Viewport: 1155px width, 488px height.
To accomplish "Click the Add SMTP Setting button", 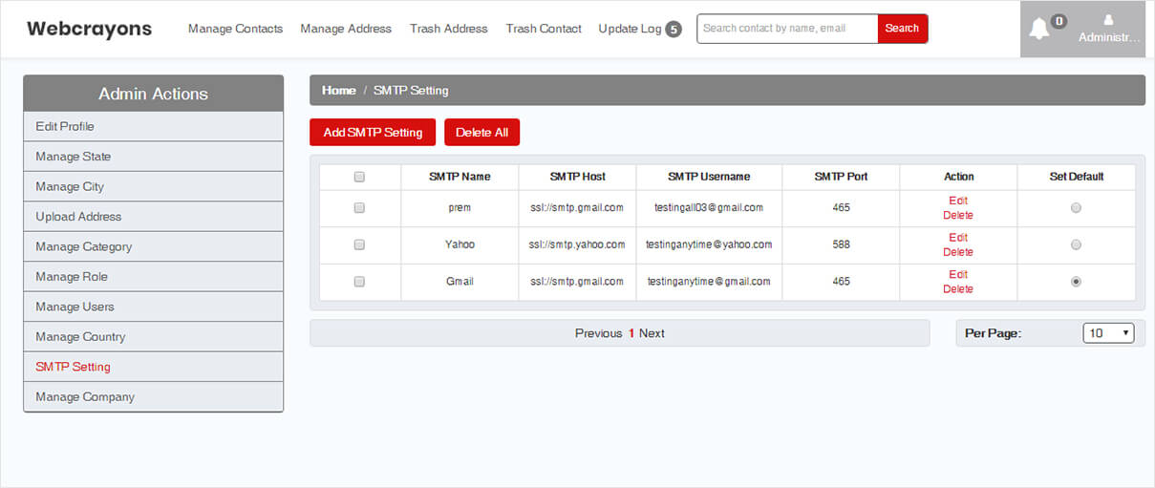I will point(373,133).
